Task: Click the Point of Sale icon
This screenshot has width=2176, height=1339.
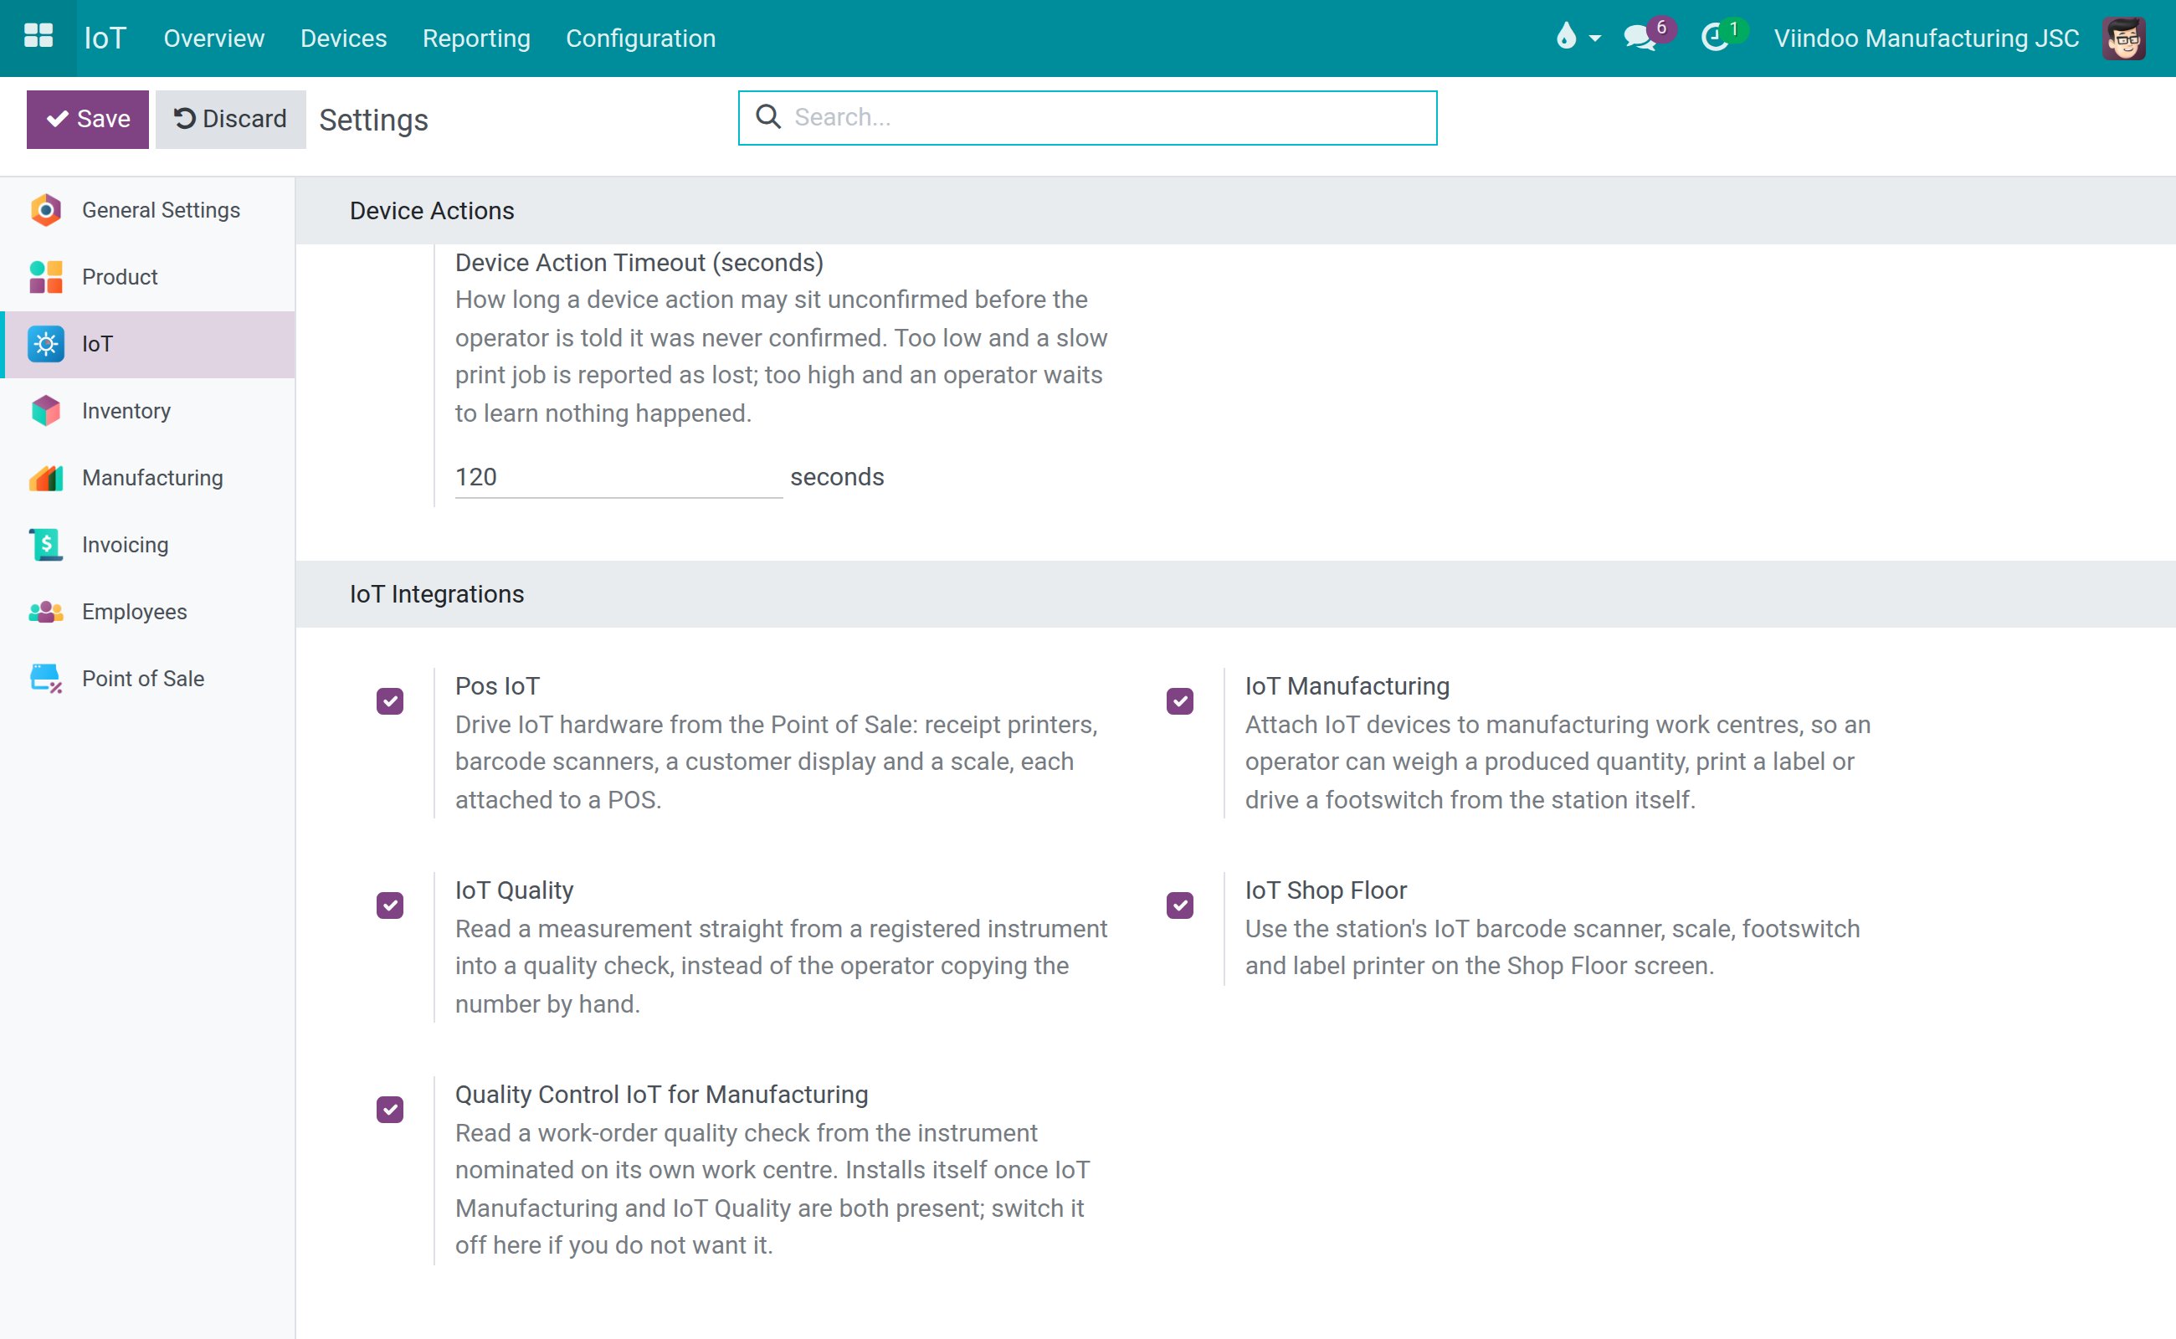Action: (x=46, y=679)
